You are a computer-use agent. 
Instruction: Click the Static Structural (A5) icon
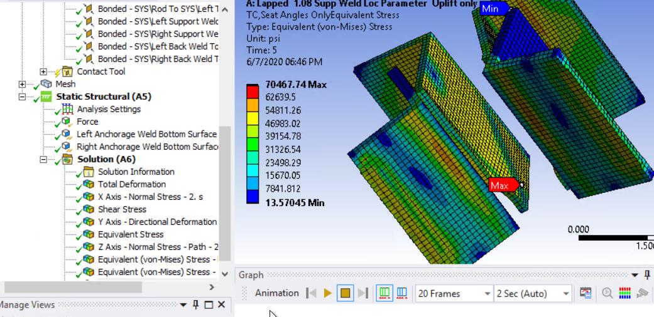click(x=46, y=96)
